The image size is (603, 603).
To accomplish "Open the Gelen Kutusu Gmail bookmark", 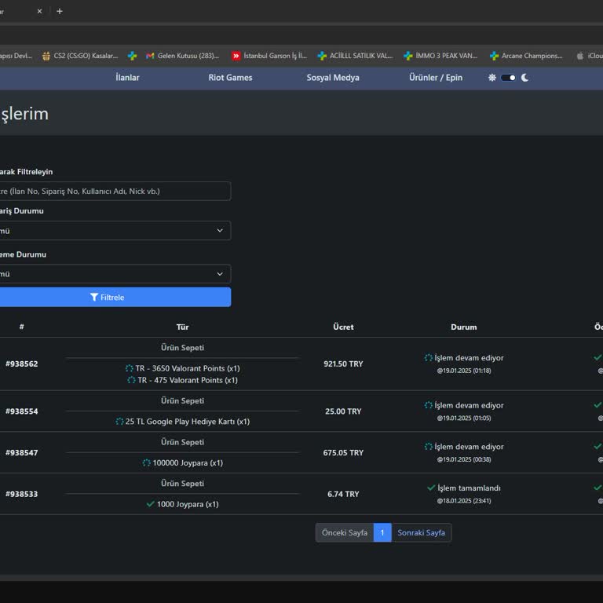I will coord(182,56).
